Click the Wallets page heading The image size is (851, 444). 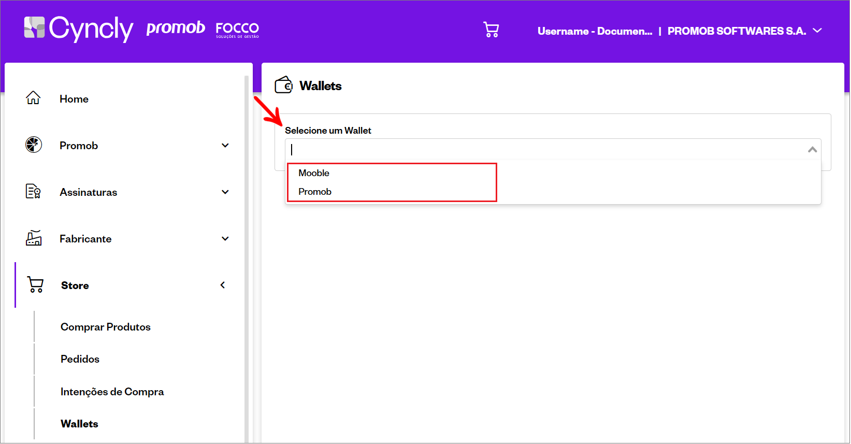[x=321, y=86]
